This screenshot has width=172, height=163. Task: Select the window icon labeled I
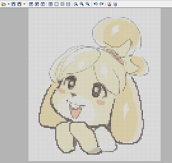(x=43, y=4)
